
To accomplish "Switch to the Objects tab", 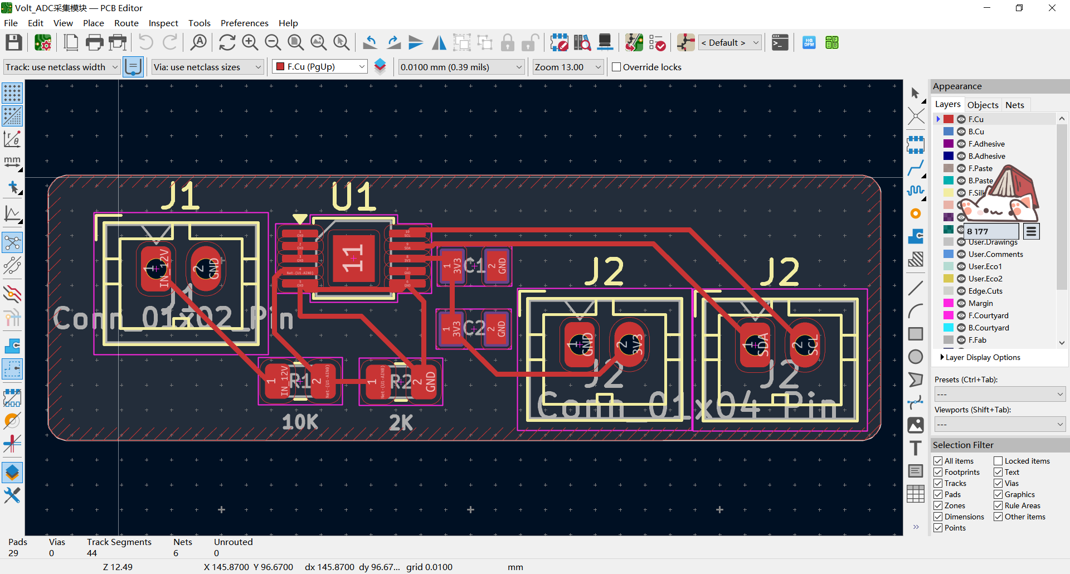I will [983, 105].
